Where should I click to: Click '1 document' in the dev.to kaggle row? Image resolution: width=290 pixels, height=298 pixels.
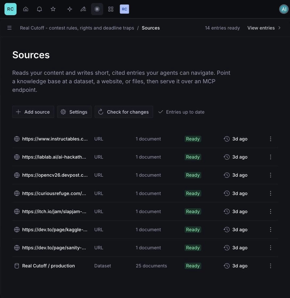click(x=148, y=230)
